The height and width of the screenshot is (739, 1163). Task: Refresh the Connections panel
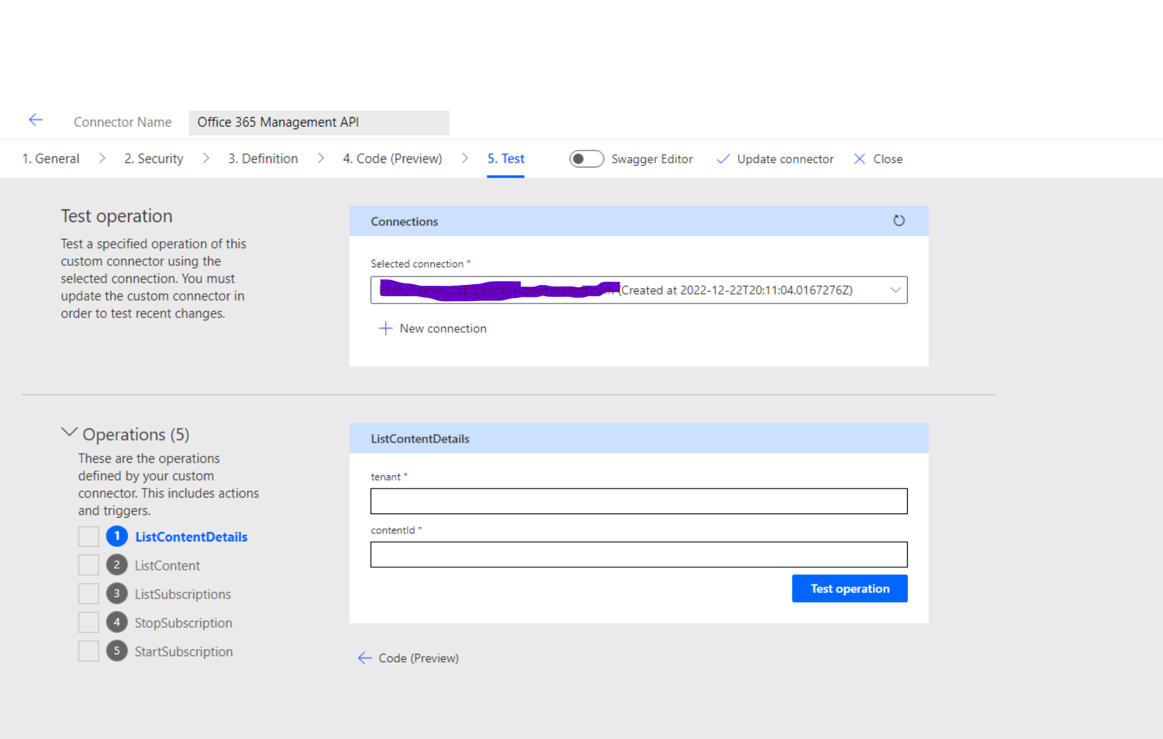coord(899,221)
